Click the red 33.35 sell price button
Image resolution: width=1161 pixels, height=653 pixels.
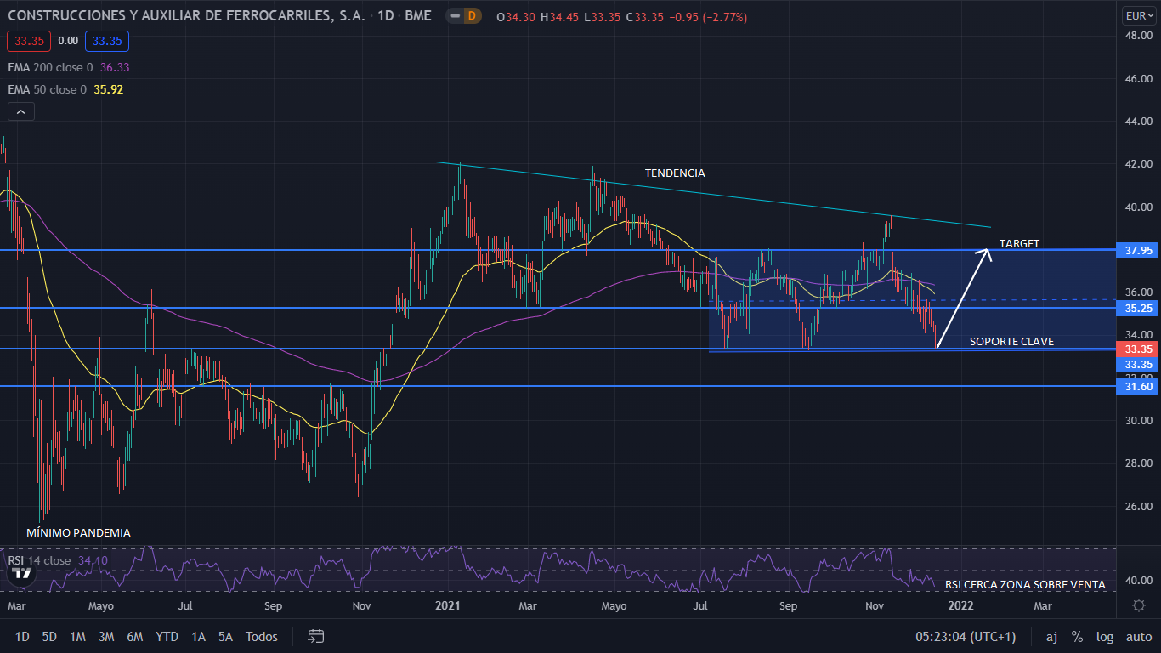click(x=29, y=40)
